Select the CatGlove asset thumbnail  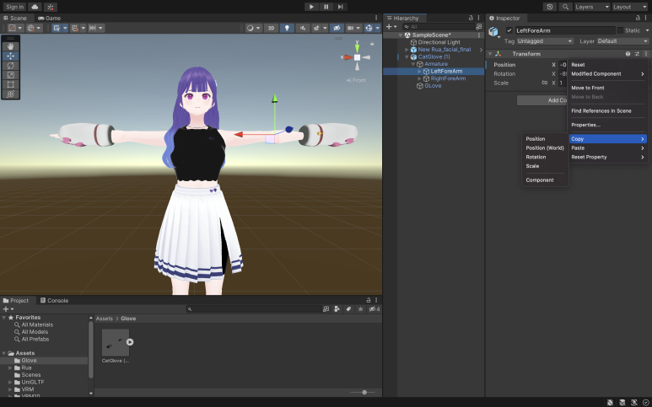[116, 343]
